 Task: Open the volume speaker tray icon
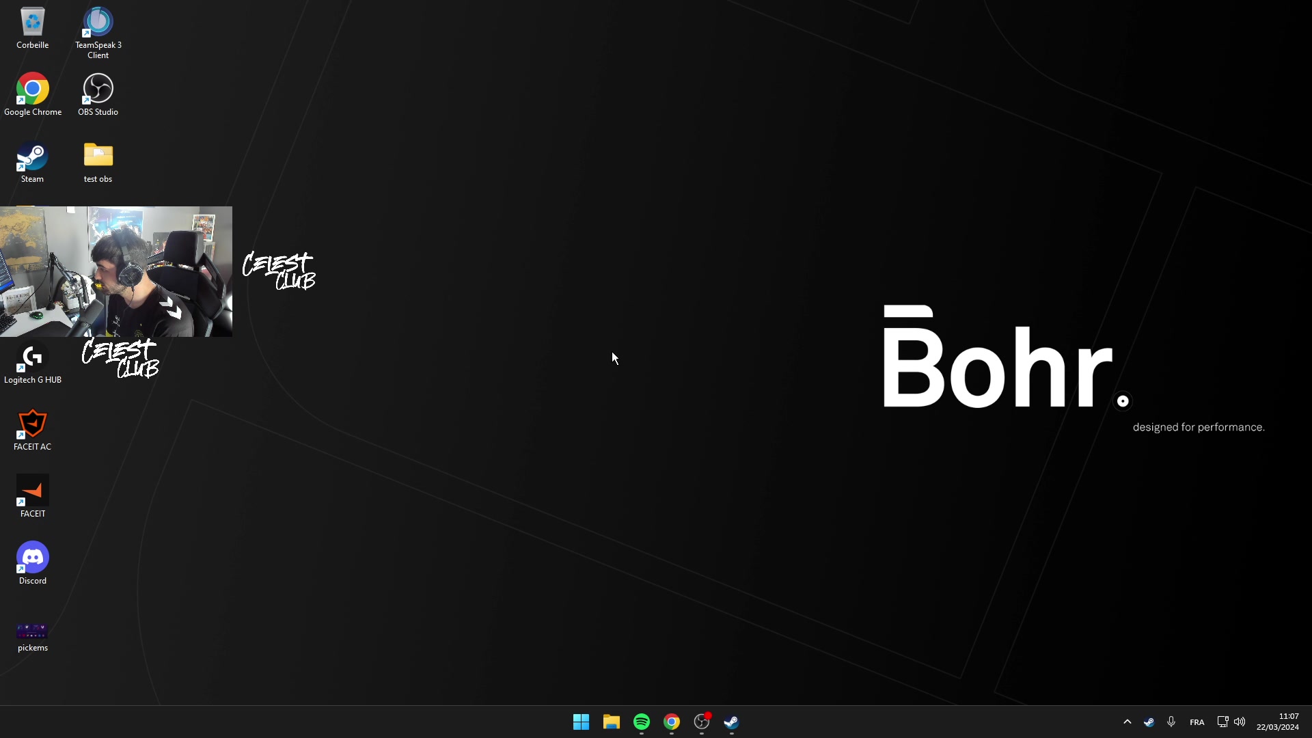coord(1240,722)
